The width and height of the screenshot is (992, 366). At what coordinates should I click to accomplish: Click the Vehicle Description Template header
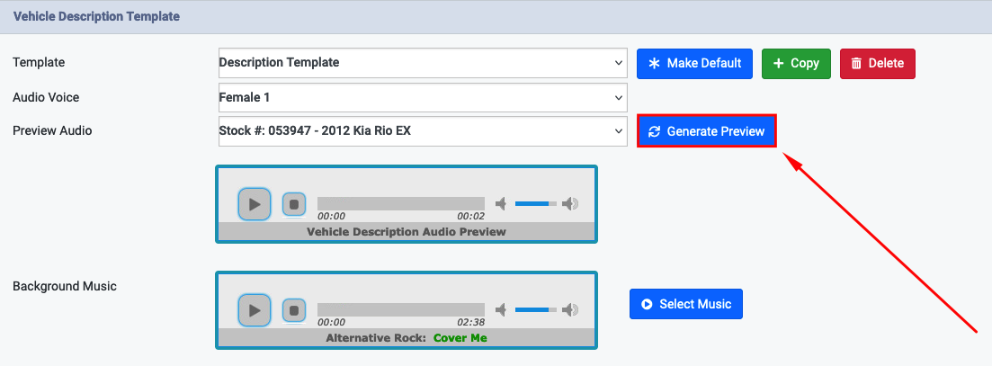pyautogui.click(x=96, y=16)
